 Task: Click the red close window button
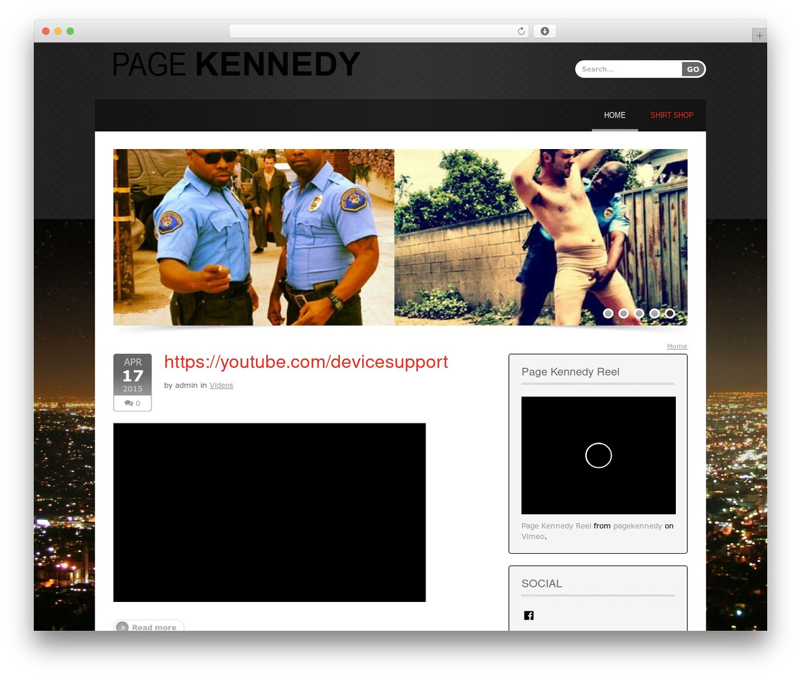[46, 31]
